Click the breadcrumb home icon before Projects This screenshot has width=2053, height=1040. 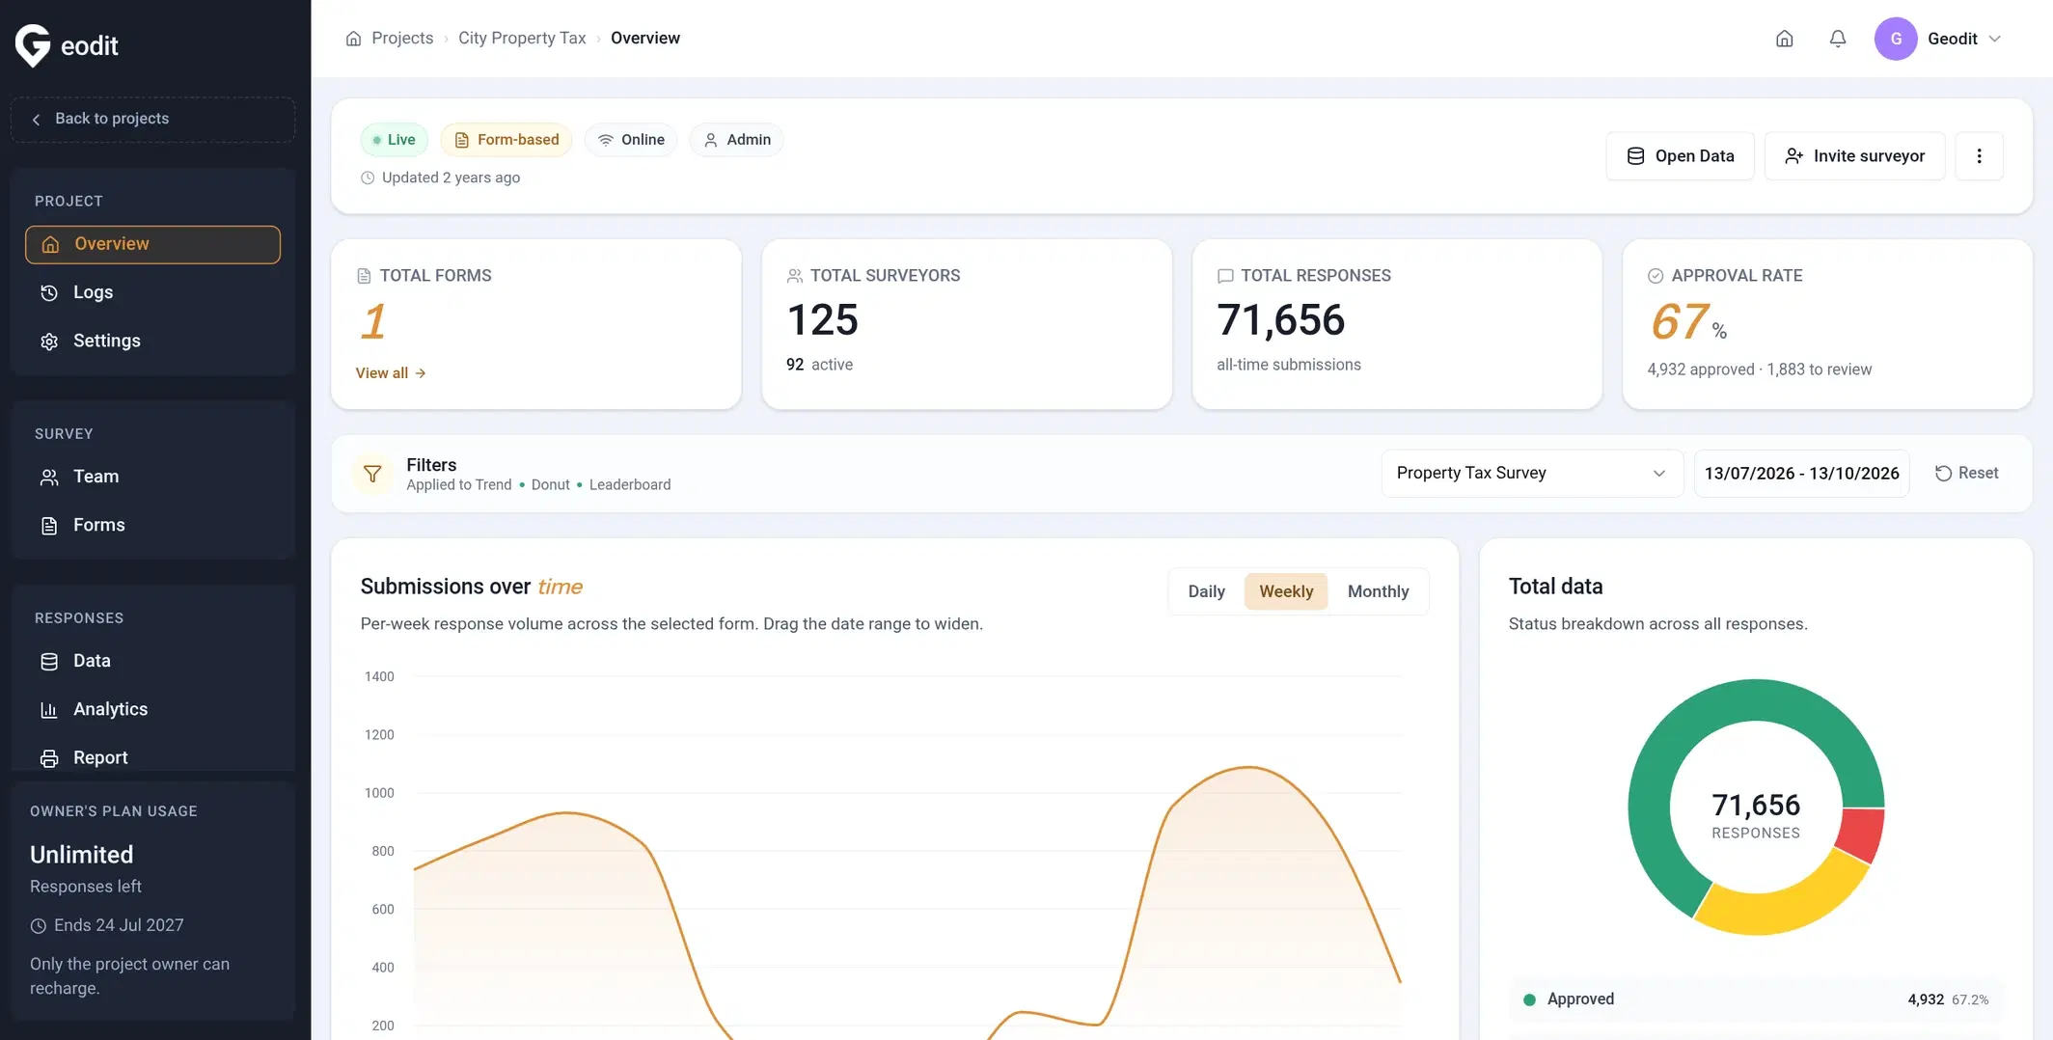(x=353, y=39)
